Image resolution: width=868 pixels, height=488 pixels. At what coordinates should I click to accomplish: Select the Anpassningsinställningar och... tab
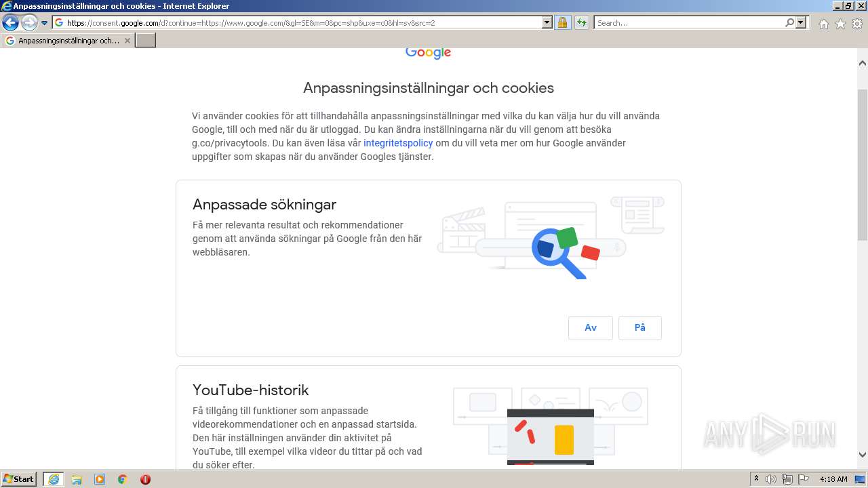(68, 41)
